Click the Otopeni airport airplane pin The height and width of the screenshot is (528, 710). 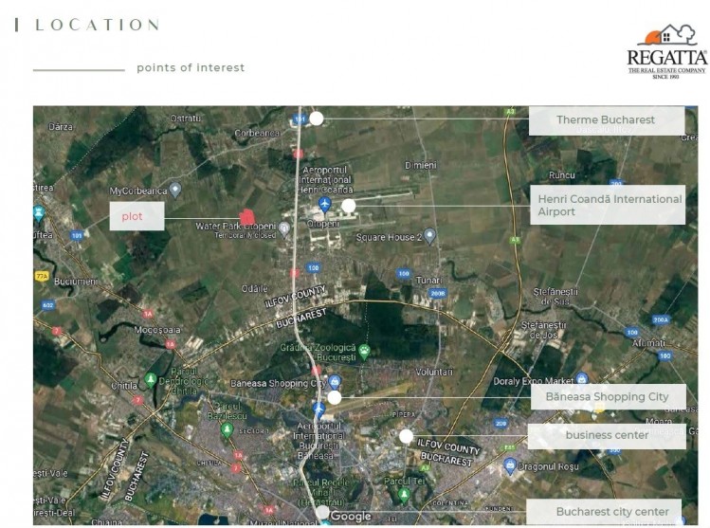(x=324, y=204)
